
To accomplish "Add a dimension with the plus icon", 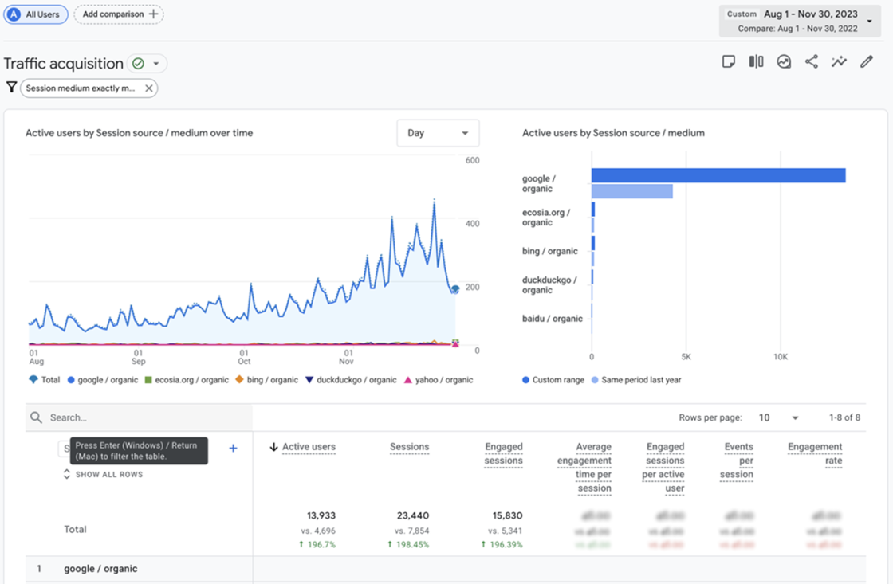I will [x=233, y=449].
